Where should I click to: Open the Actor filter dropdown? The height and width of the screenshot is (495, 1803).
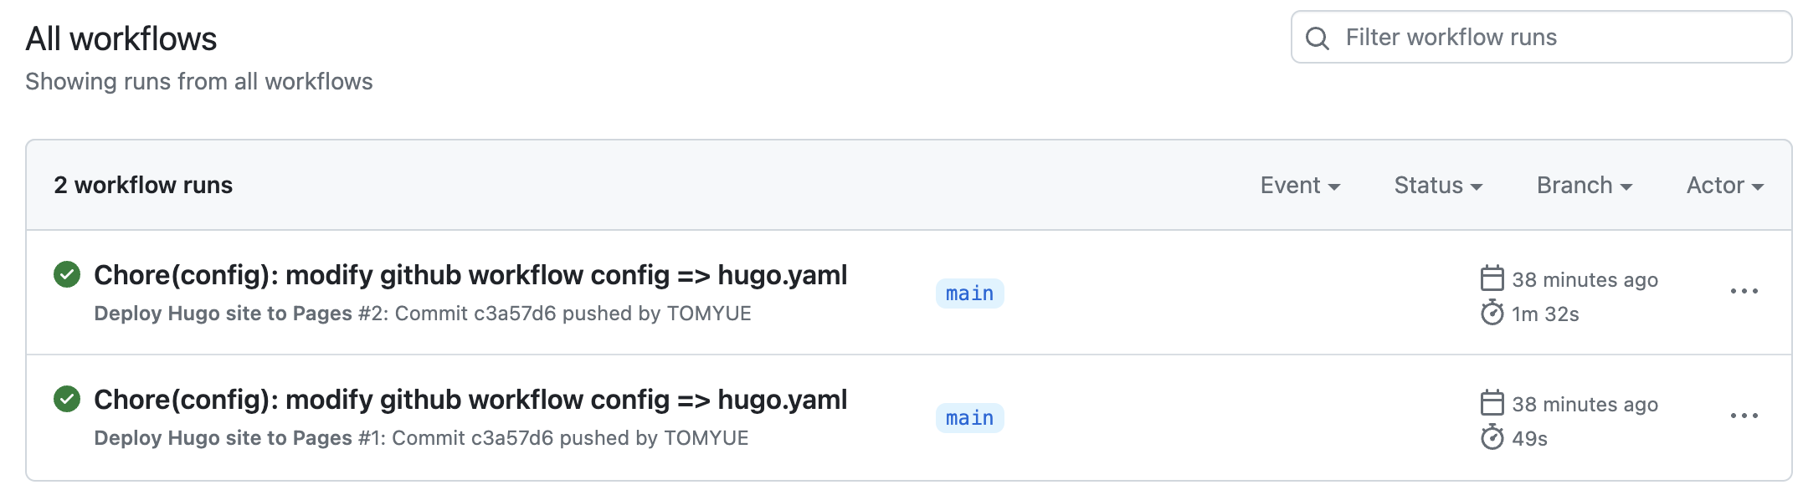pyautogui.click(x=1724, y=186)
